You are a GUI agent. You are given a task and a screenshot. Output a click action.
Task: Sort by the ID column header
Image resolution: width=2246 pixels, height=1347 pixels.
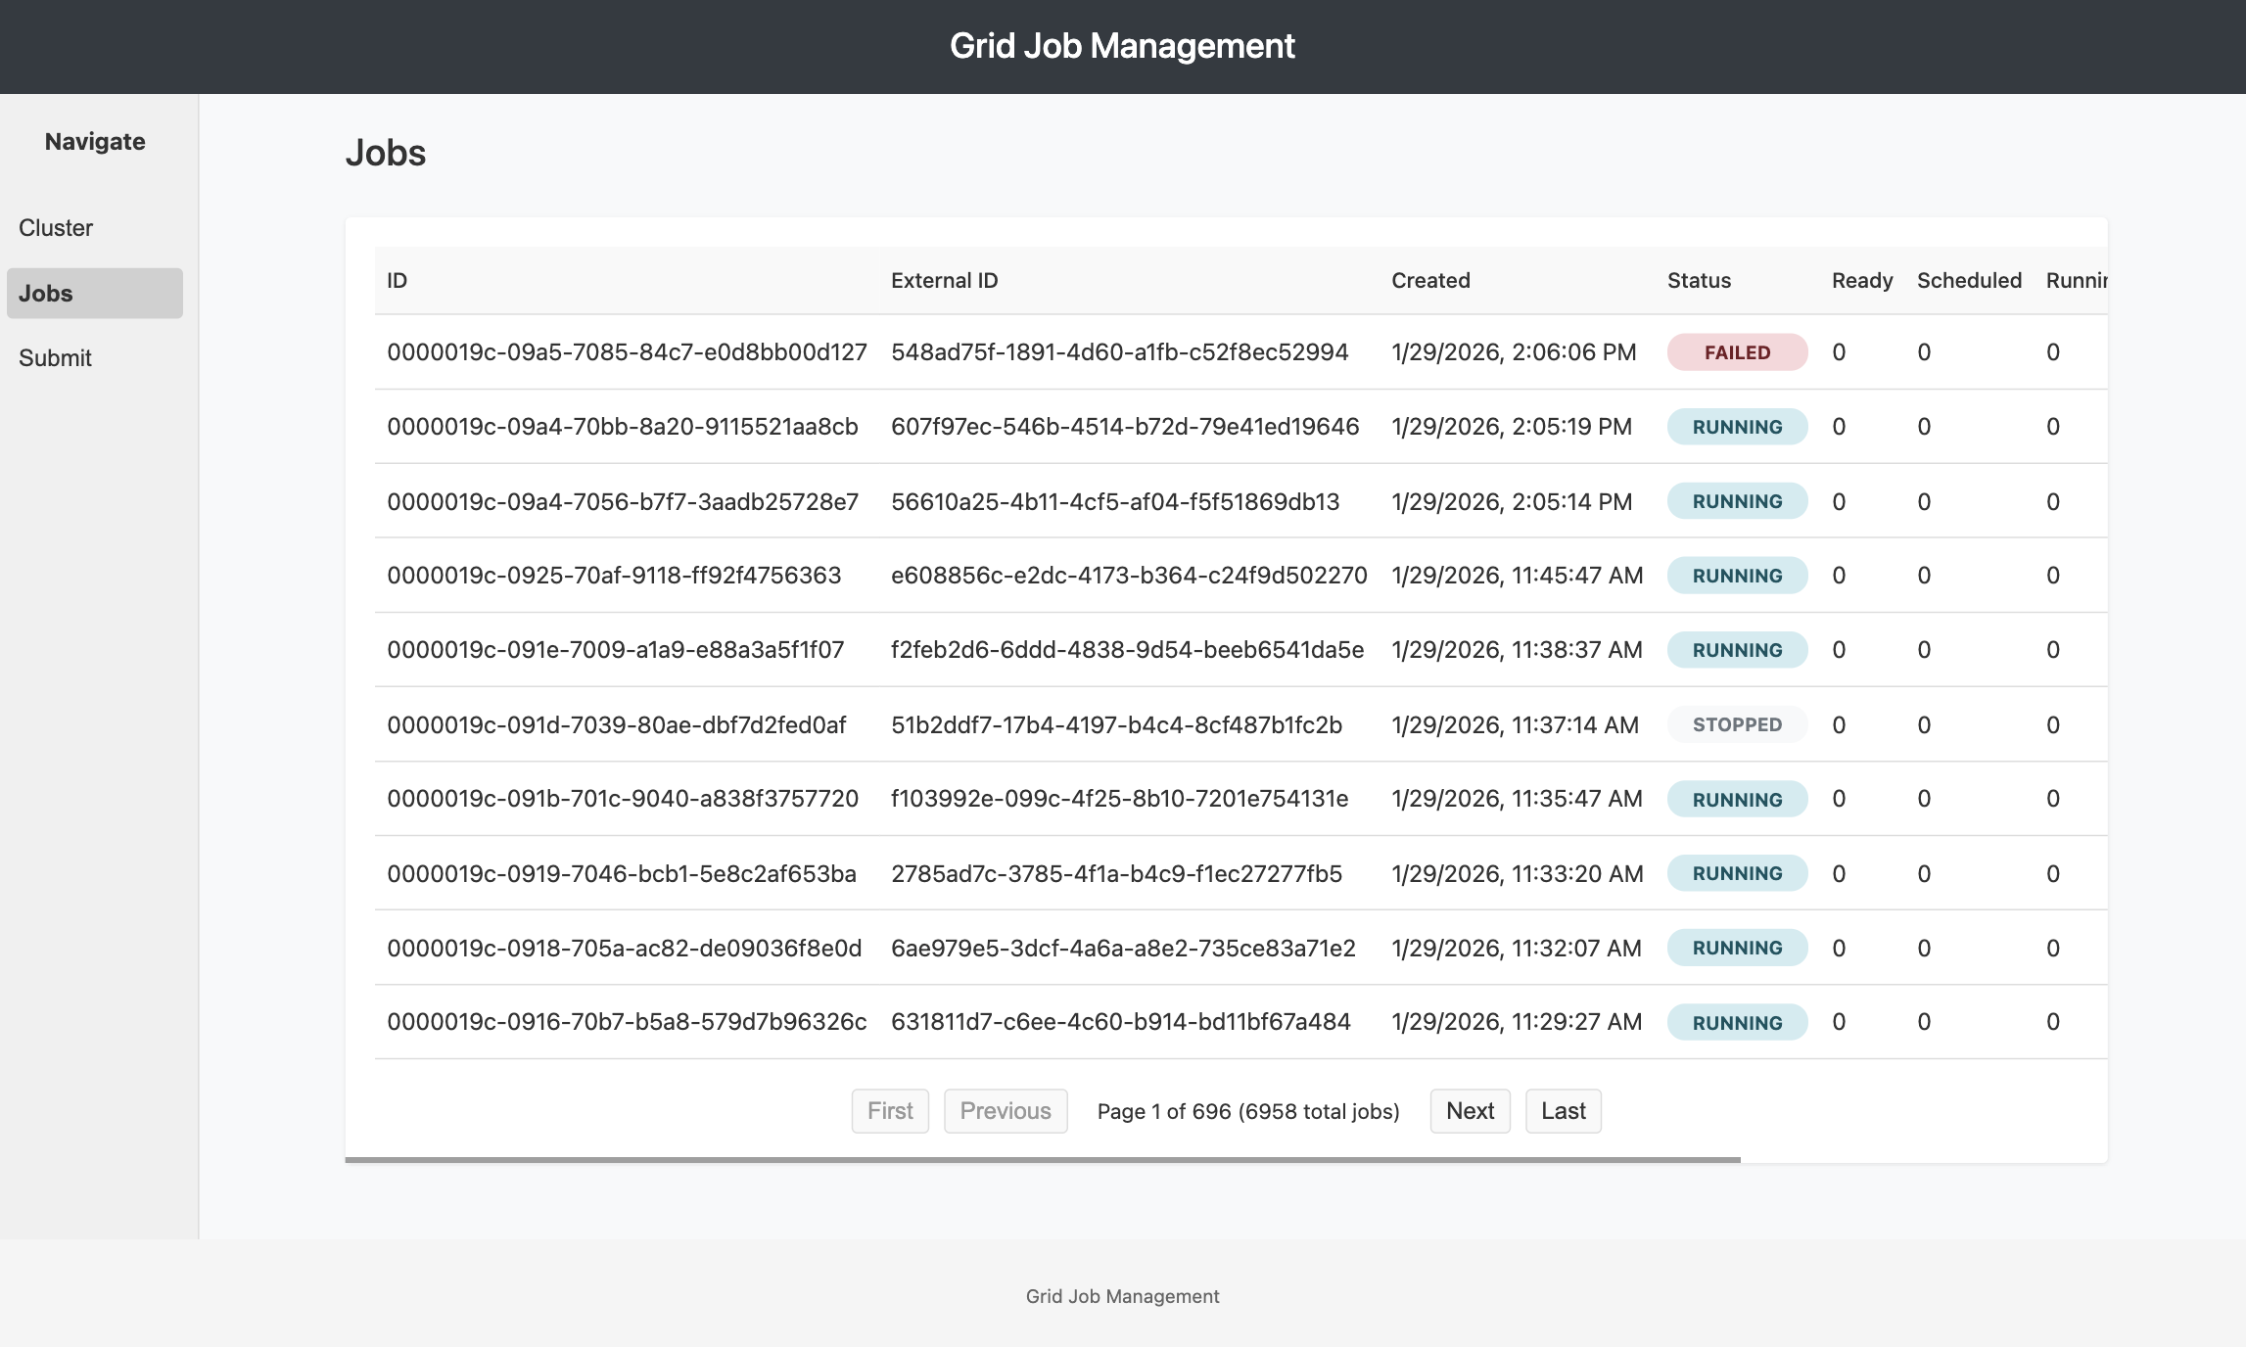(396, 280)
